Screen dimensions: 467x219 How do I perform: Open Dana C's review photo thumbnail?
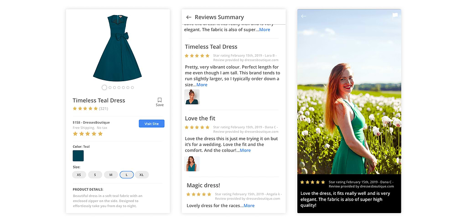192,163
